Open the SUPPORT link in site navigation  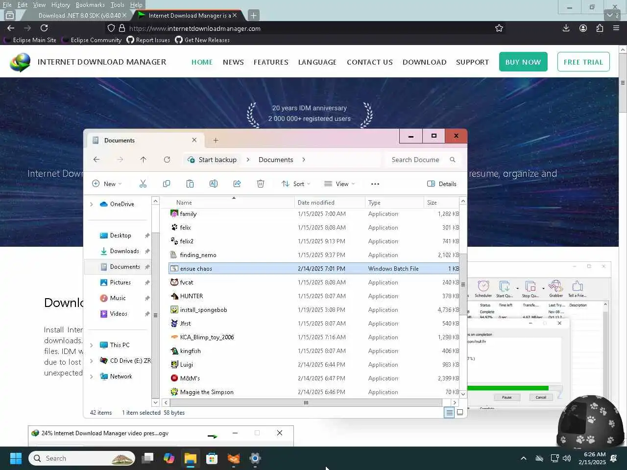click(x=472, y=62)
